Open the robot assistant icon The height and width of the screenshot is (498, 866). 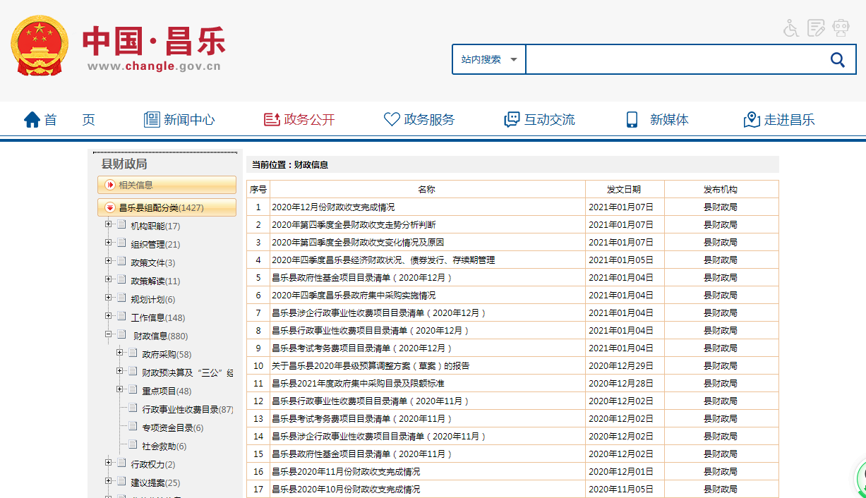pyautogui.click(x=841, y=28)
